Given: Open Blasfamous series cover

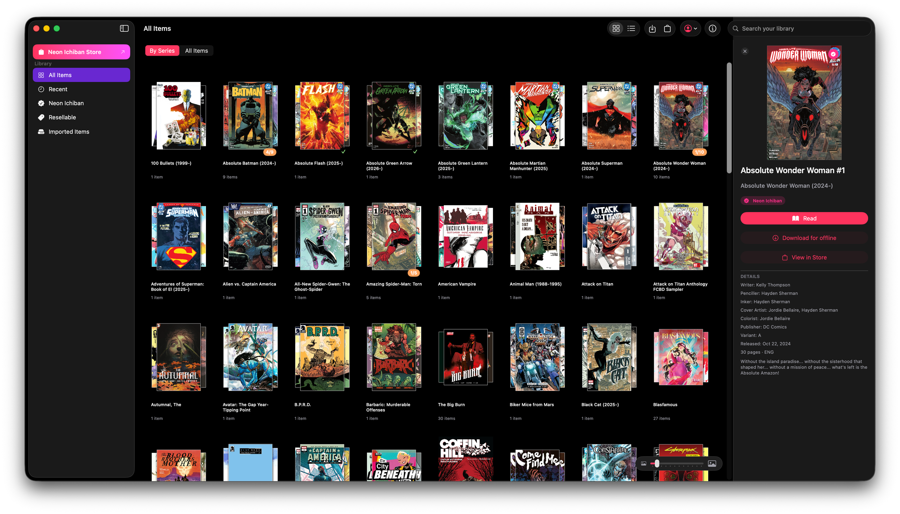Looking at the screenshot, I should click(681, 357).
